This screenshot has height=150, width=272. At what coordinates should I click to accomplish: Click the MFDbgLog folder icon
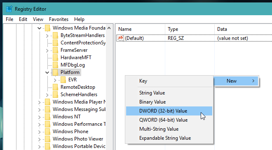coord(55,65)
